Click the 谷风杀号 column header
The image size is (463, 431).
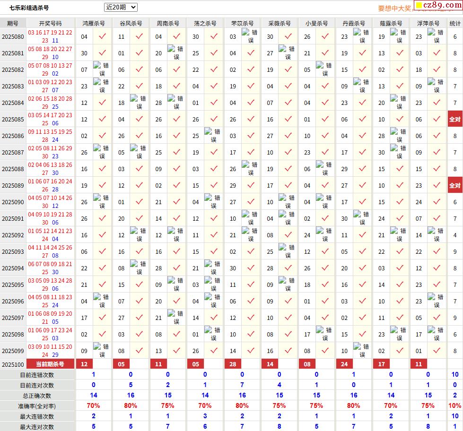tap(131, 23)
